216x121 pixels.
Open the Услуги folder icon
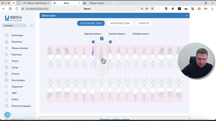click(x=6, y=61)
